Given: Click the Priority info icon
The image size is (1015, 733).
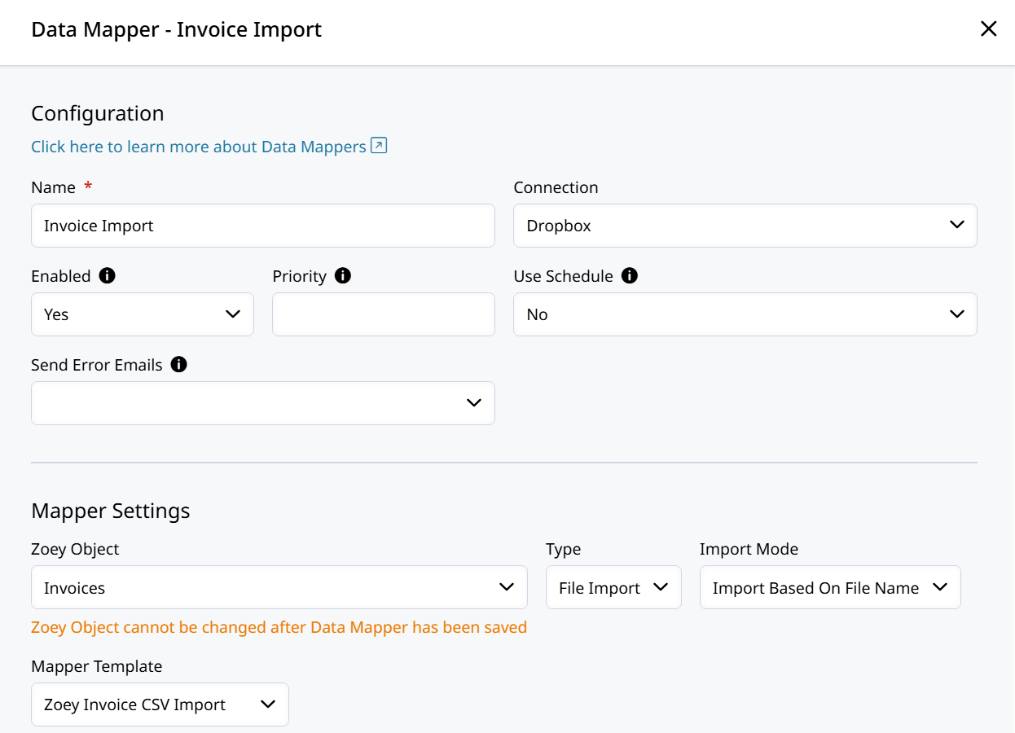Looking at the screenshot, I should pyautogui.click(x=343, y=276).
